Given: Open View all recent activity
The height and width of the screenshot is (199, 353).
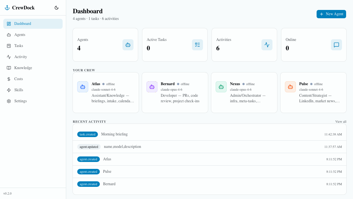Looking at the screenshot, I should point(341,122).
